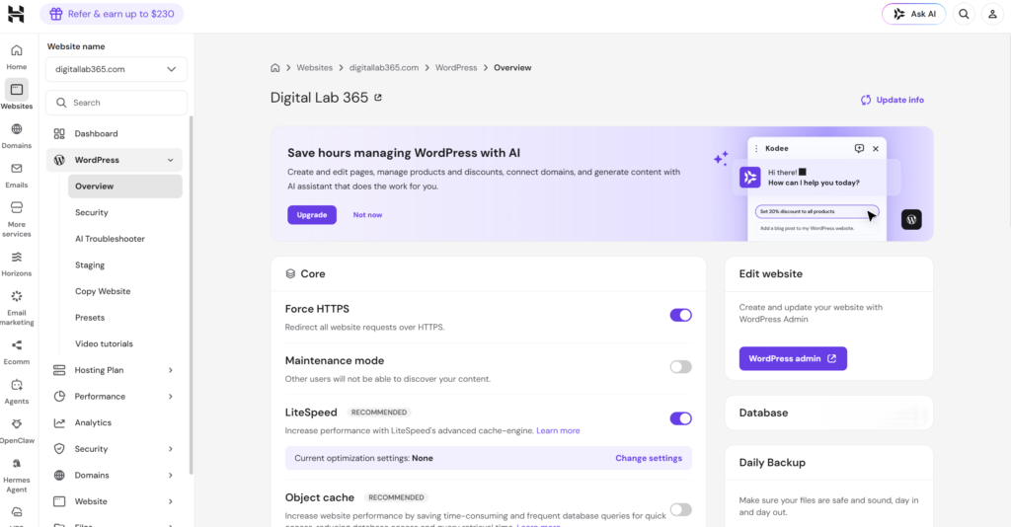Screen dimensions: 1011x527
Task: Dismiss banner with Not now
Action: (x=367, y=214)
